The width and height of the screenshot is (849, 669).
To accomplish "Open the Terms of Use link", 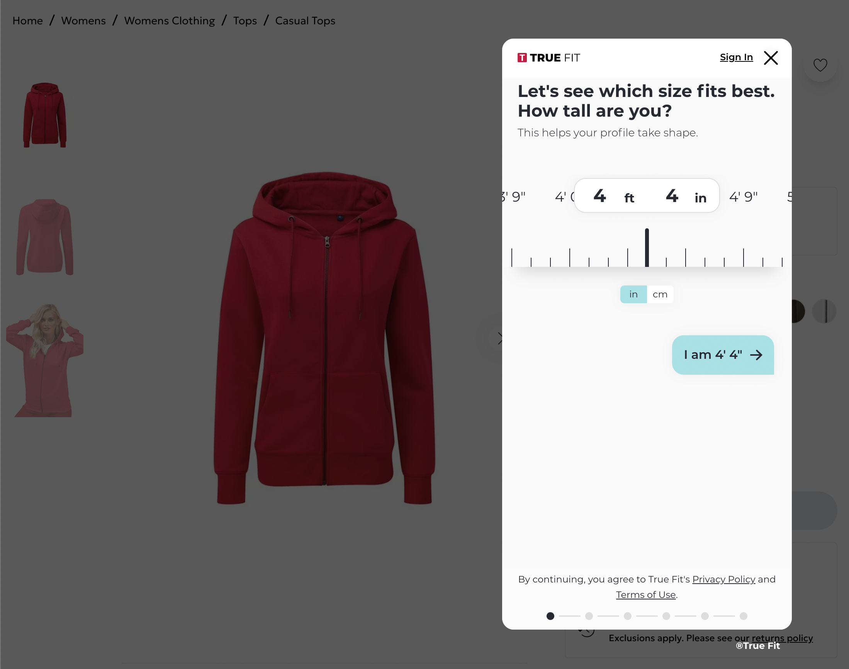I will tap(646, 594).
